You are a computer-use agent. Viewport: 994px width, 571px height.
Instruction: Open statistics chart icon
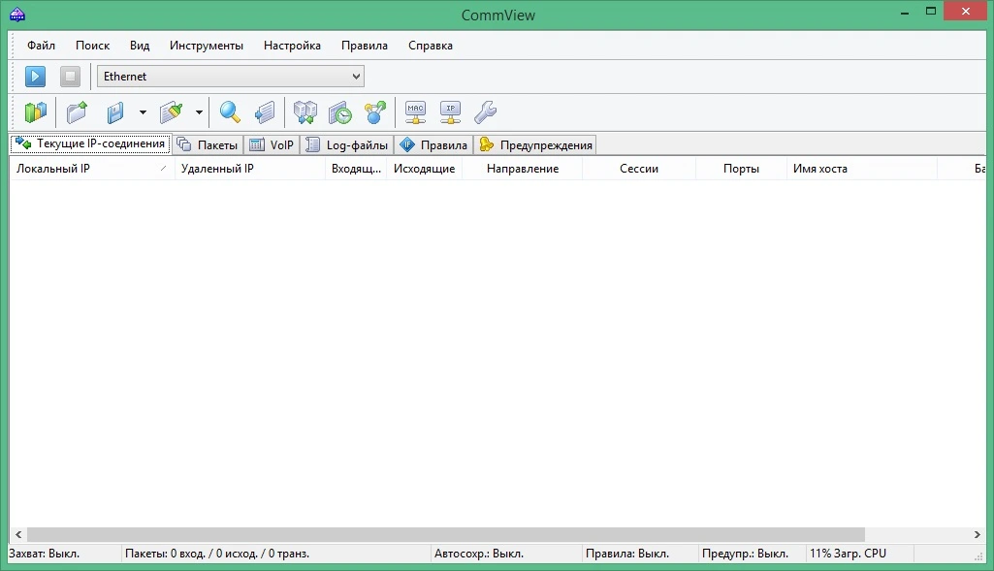tap(36, 112)
